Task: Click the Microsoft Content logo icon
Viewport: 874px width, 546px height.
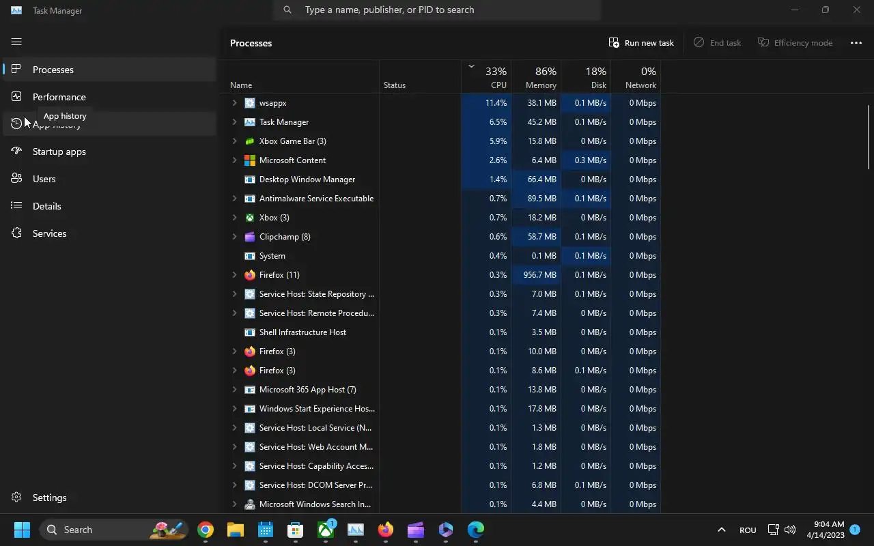Action: click(x=250, y=160)
